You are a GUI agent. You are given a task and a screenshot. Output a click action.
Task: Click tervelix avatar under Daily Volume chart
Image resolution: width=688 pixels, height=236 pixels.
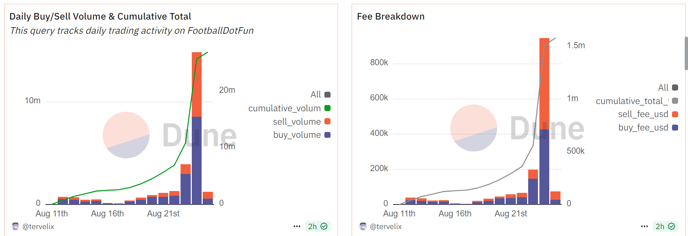(x=15, y=227)
